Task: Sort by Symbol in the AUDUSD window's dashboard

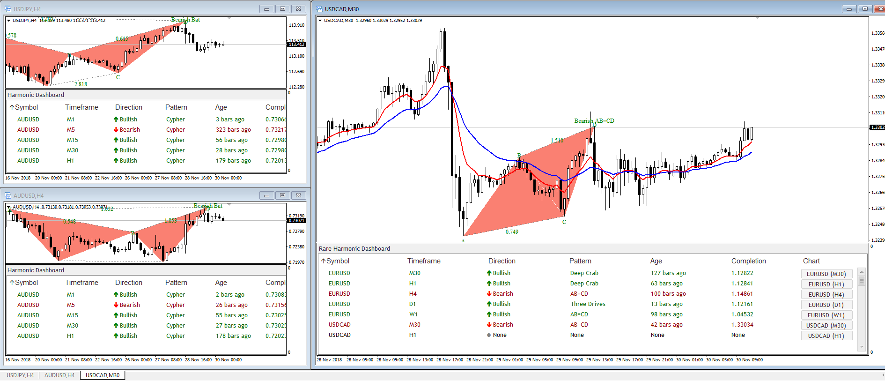Action: point(24,283)
